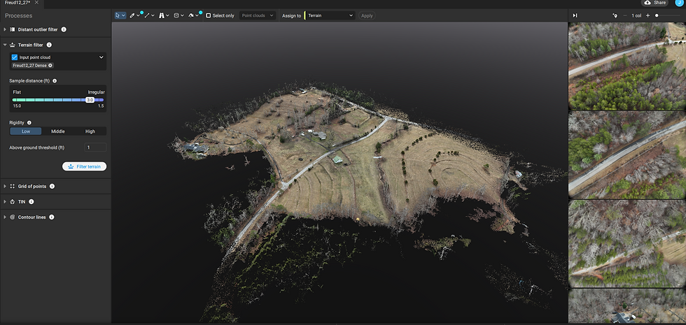Click the Processes panel title

click(x=18, y=15)
